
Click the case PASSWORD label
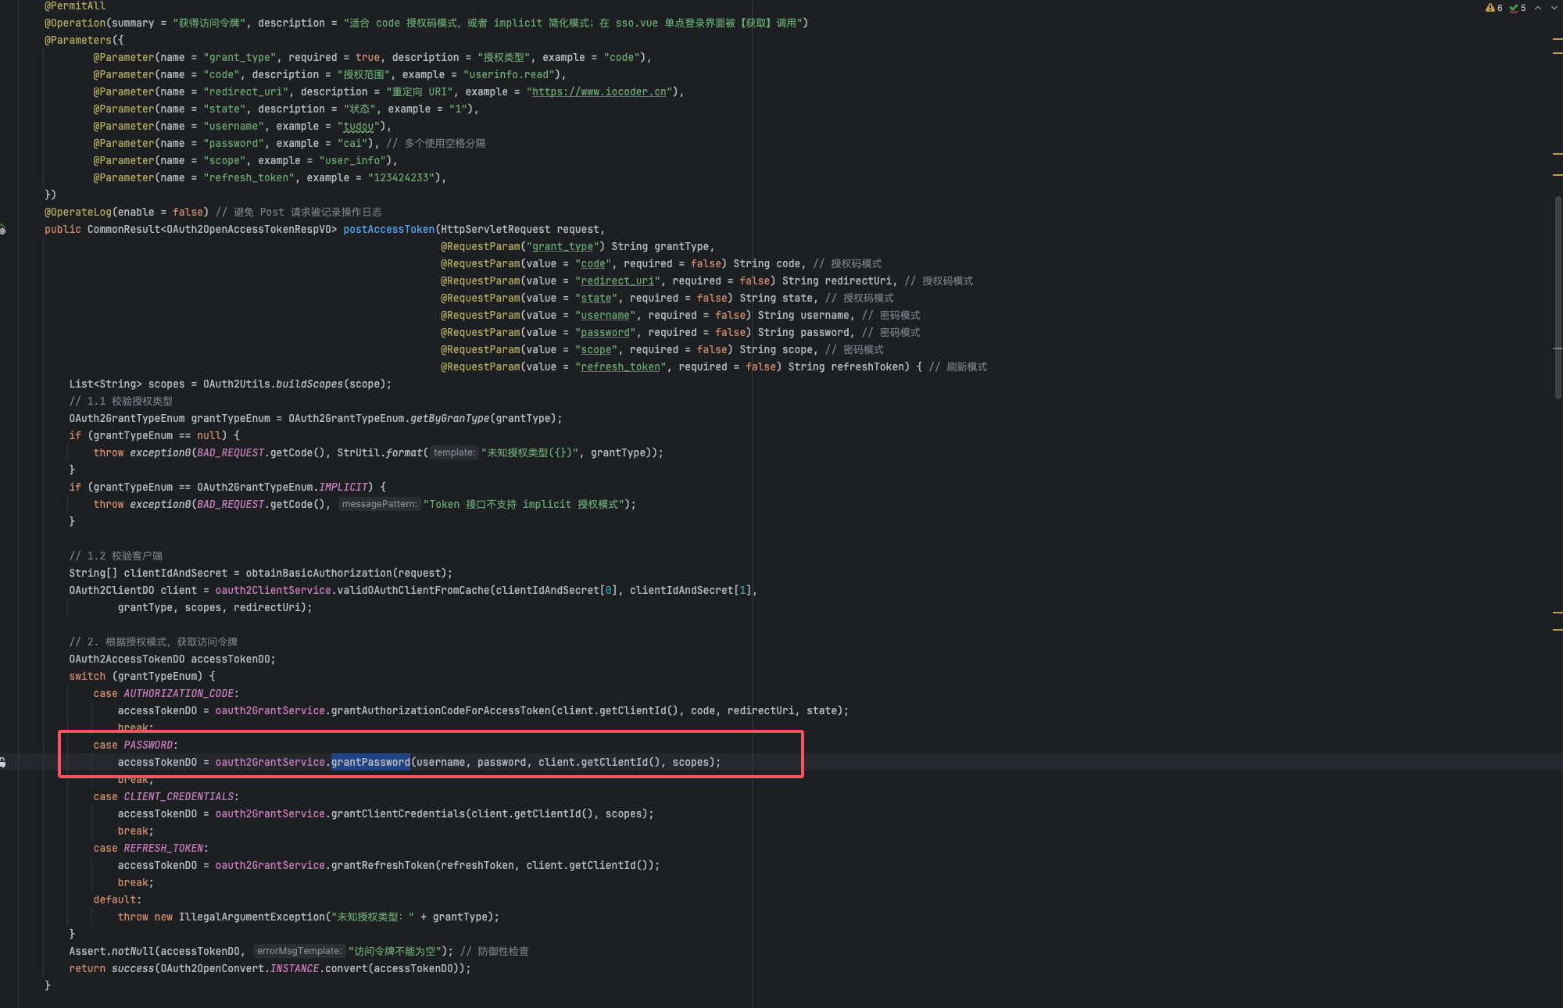point(136,745)
